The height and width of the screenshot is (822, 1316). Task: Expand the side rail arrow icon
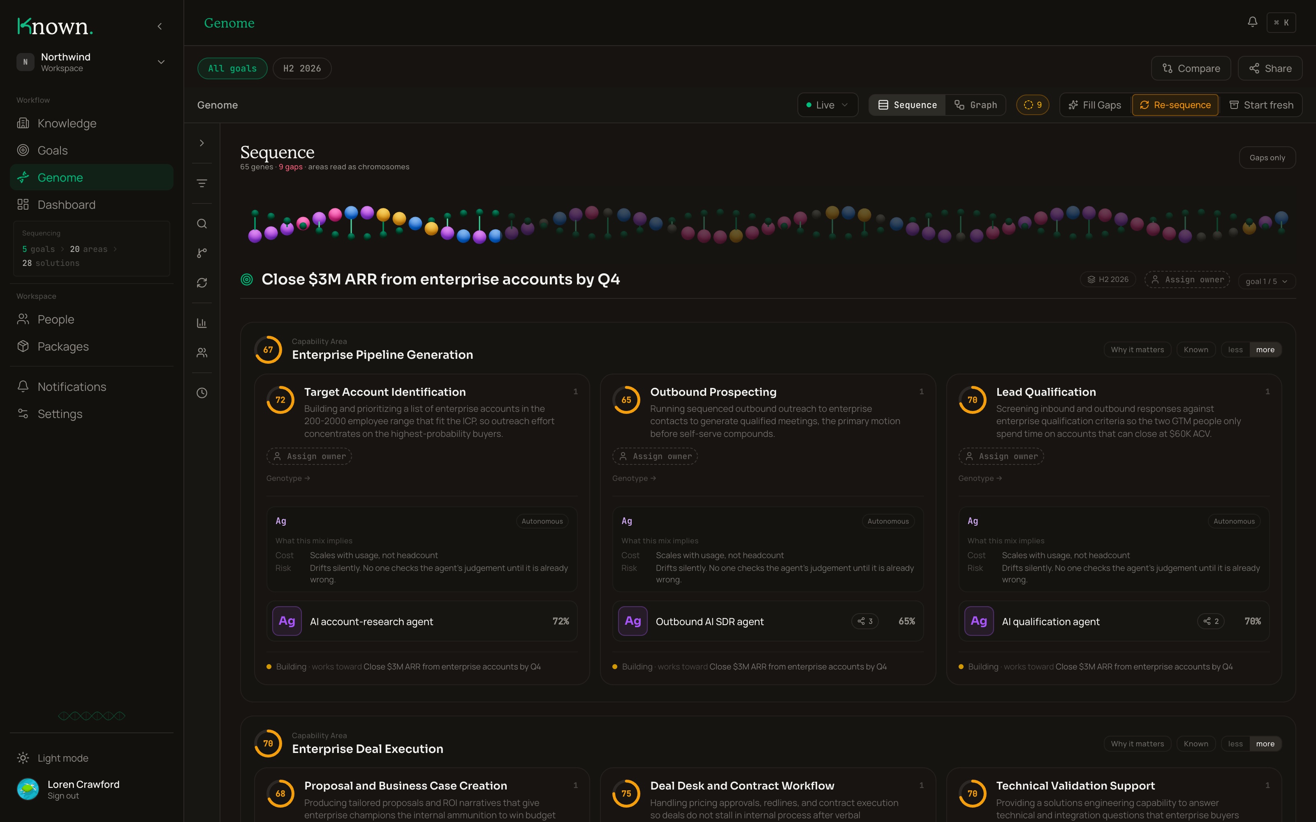click(202, 143)
